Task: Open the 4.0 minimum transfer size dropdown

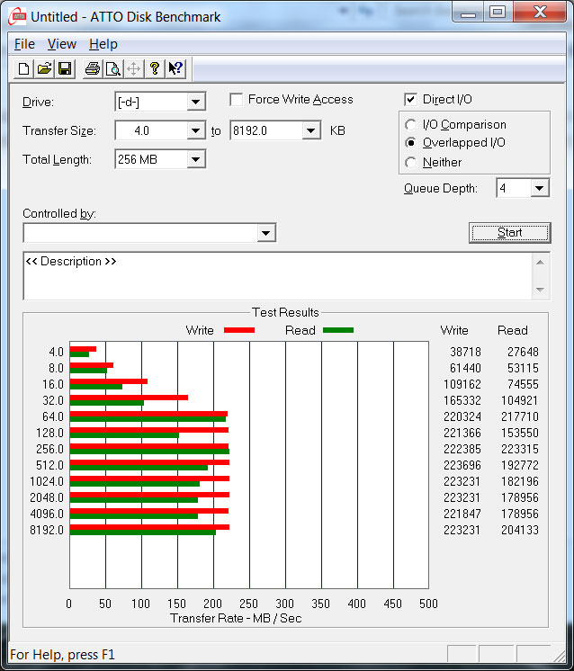Action: [x=195, y=130]
